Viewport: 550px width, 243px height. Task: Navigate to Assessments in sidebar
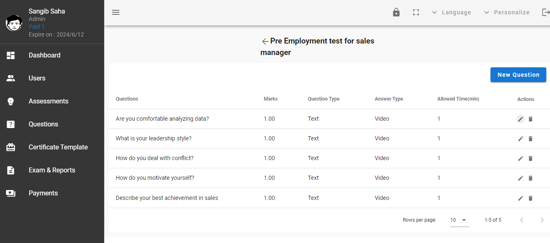click(48, 101)
